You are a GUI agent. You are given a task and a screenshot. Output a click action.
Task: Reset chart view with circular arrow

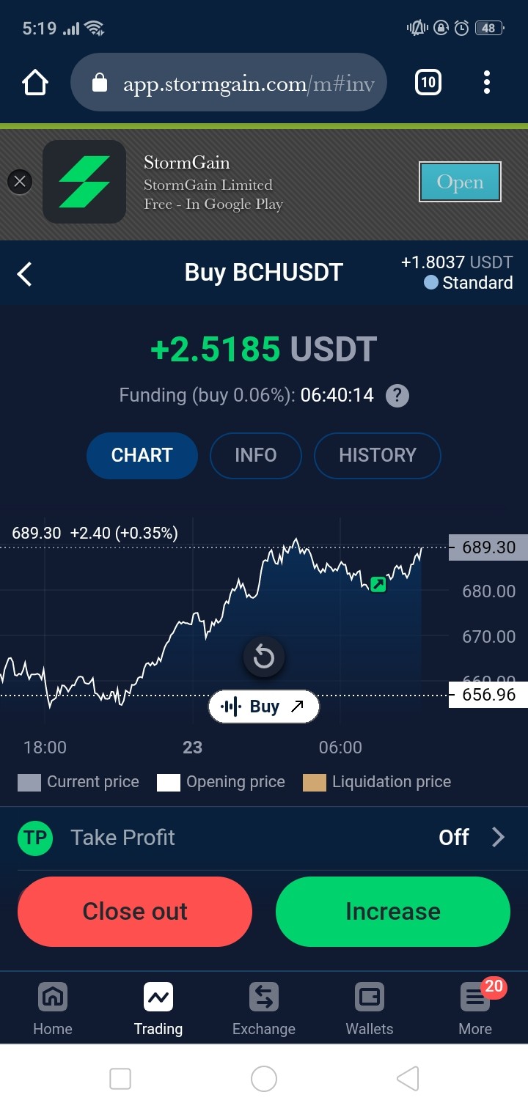(264, 657)
